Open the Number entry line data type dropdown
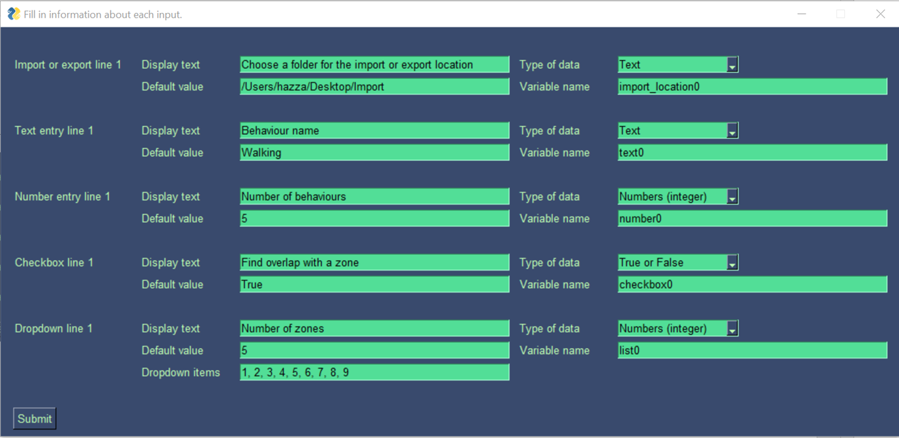The width and height of the screenshot is (899, 438). coord(732,196)
